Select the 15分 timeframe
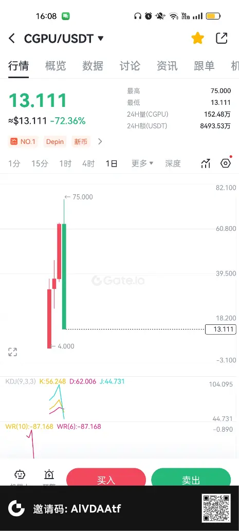 [x=40, y=163]
